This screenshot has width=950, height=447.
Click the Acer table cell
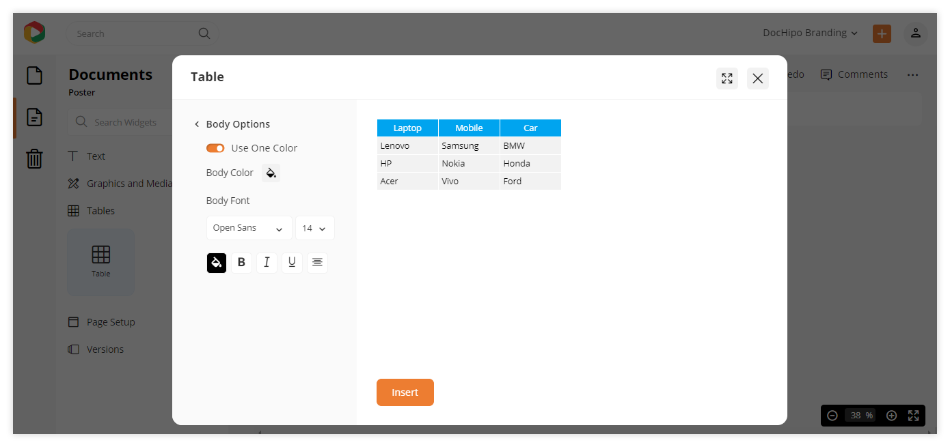click(x=407, y=182)
